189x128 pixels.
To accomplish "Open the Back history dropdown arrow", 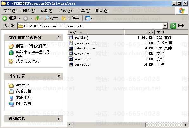I will [x=20, y=19].
